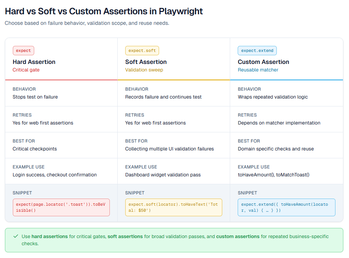Click the red toBeVisible code snippet box
The image size is (349, 258).
click(x=61, y=207)
